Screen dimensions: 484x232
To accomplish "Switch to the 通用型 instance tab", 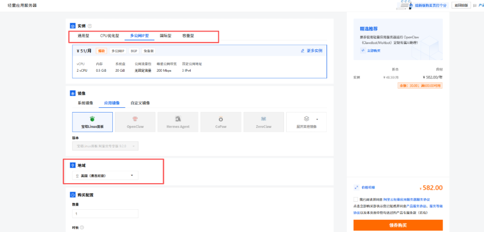I will pos(84,36).
